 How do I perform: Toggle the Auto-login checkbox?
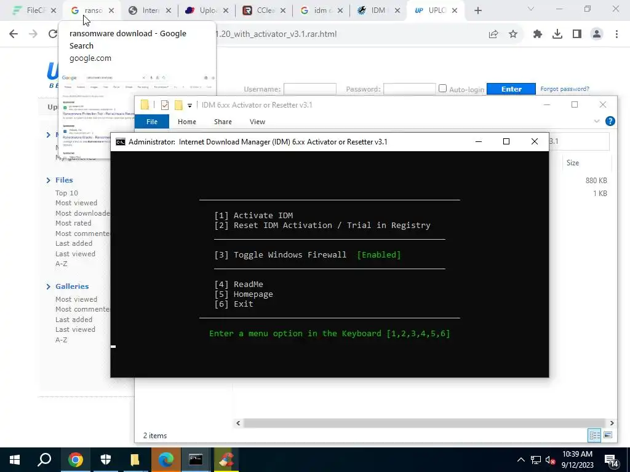(442, 88)
